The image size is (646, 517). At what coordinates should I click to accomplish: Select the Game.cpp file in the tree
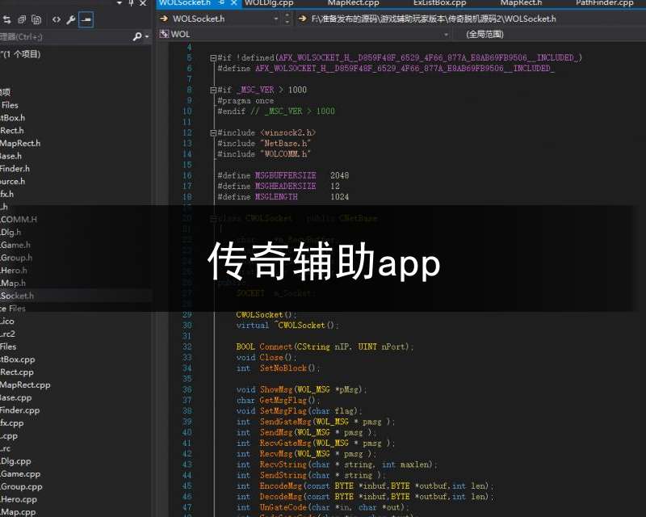click(20, 474)
